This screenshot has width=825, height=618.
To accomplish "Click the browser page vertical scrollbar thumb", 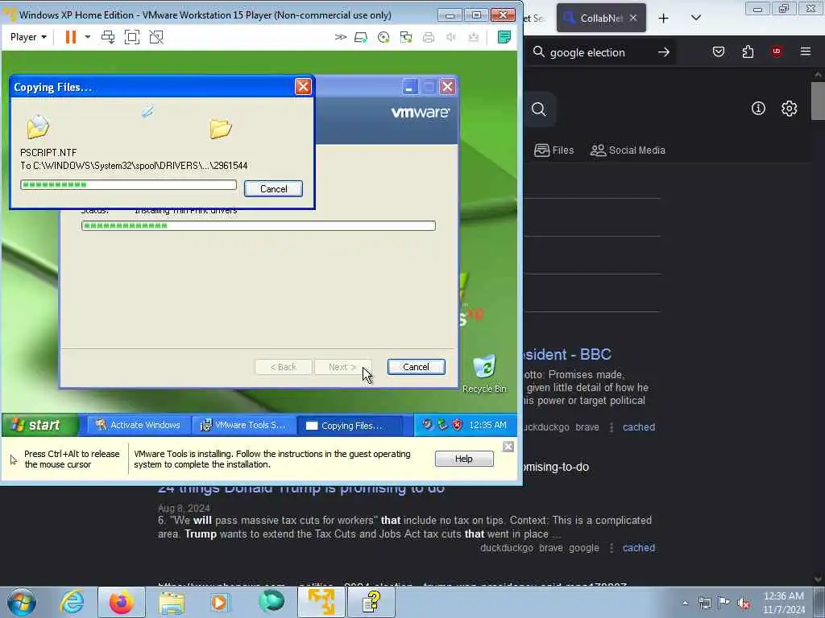I will 818,101.
